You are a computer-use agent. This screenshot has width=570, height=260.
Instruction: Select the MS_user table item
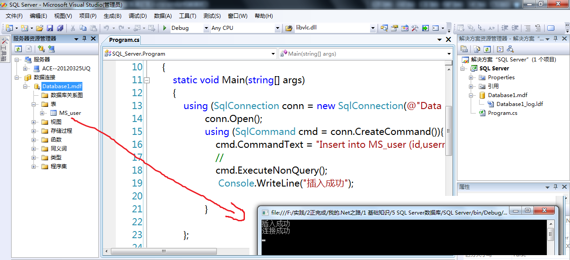tap(70, 113)
